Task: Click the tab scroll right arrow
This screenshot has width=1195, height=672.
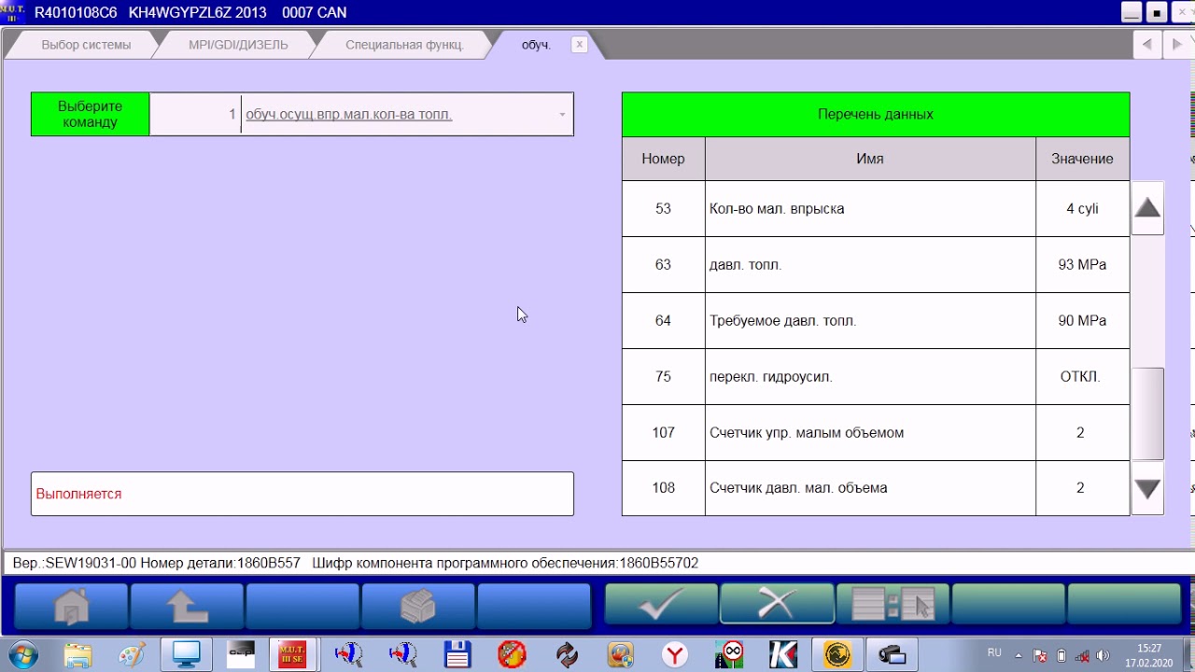Action: point(1176,44)
